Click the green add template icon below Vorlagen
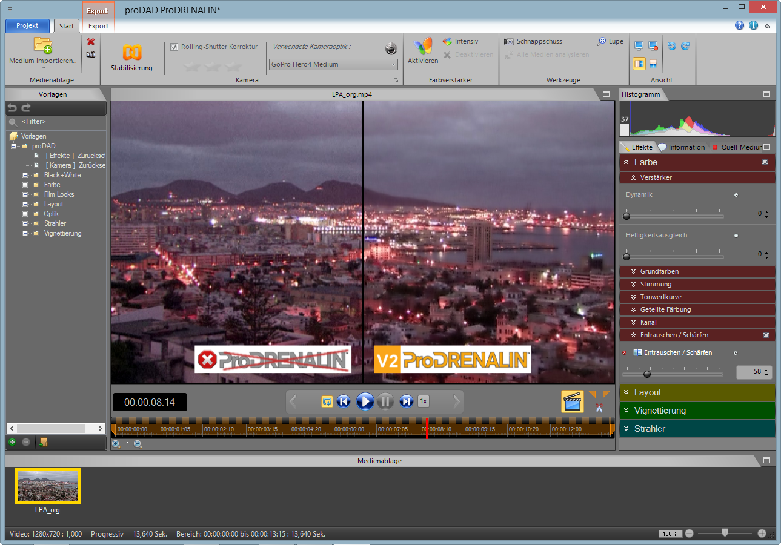The image size is (781, 545). click(x=12, y=442)
